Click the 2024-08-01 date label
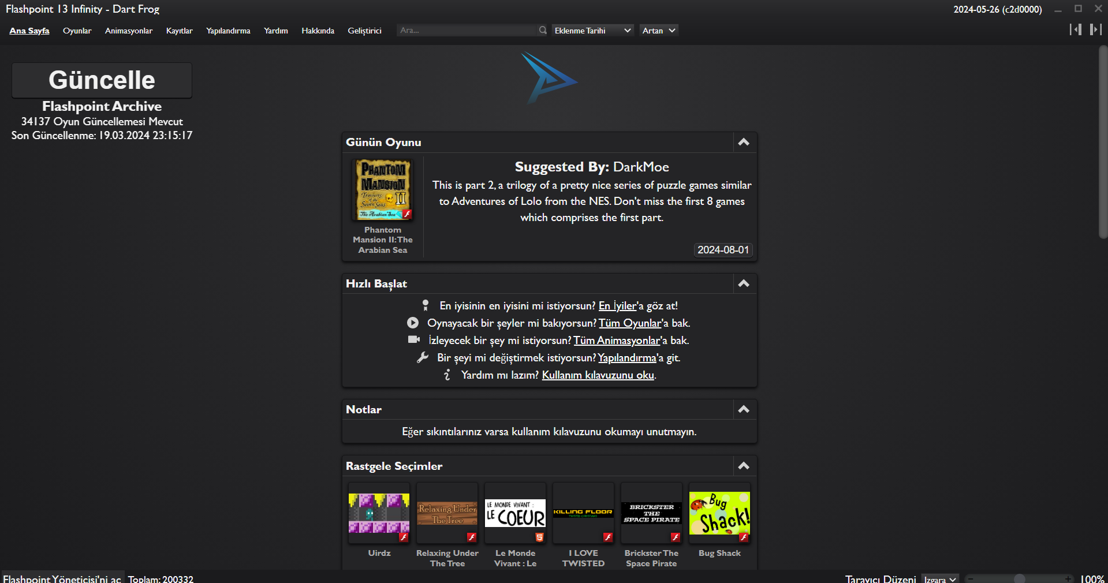This screenshot has width=1108, height=583. (x=723, y=250)
